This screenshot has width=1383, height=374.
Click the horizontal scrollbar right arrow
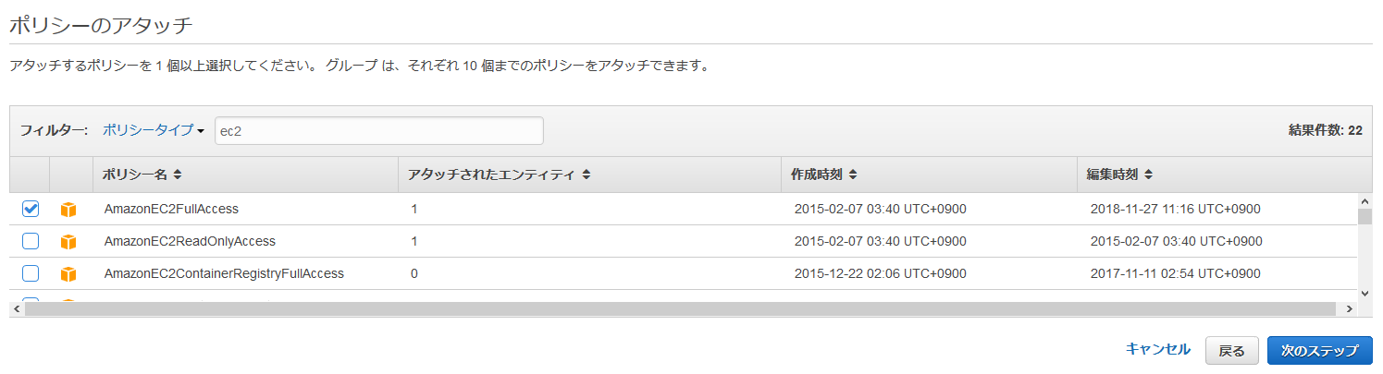[1348, 309]
